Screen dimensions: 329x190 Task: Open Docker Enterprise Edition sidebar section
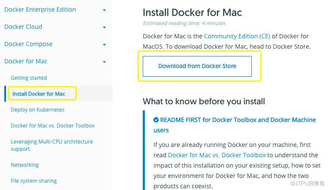tap(40, 9)
